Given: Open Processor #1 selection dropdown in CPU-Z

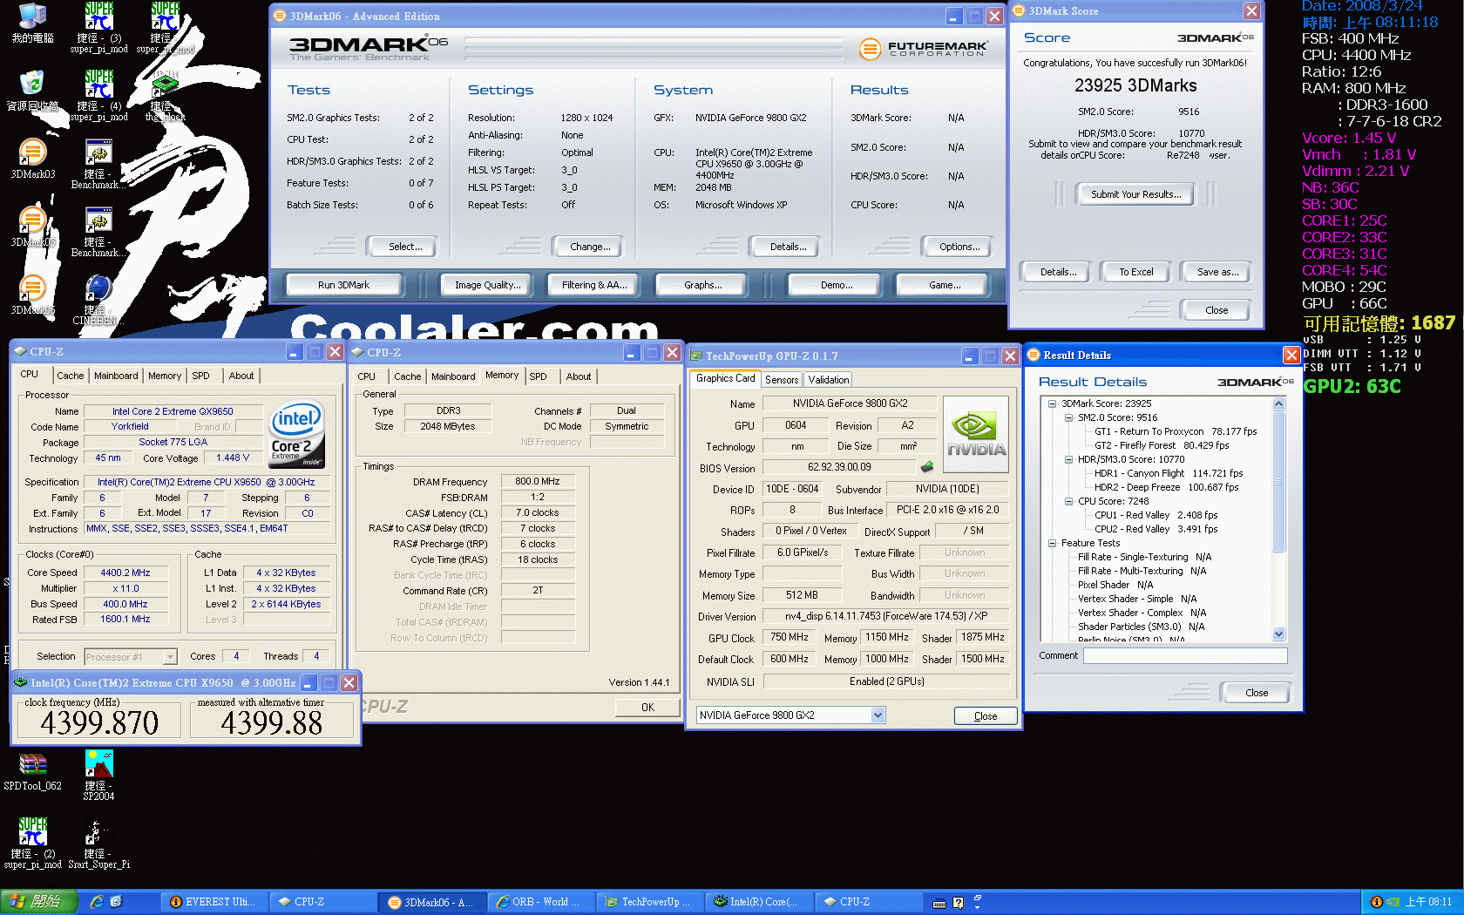Looking at the screenshot, I should pyautogui.click(x=170, y=657).
